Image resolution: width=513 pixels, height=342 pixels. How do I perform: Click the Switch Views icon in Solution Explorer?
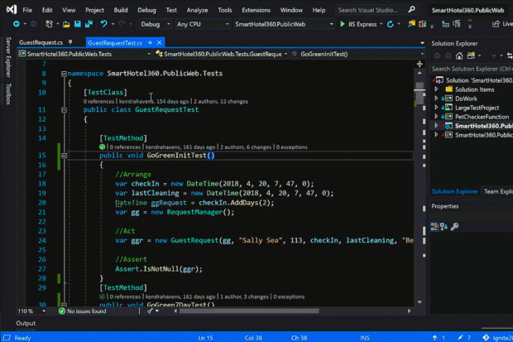pyautogui.click(x=471, y=56)
